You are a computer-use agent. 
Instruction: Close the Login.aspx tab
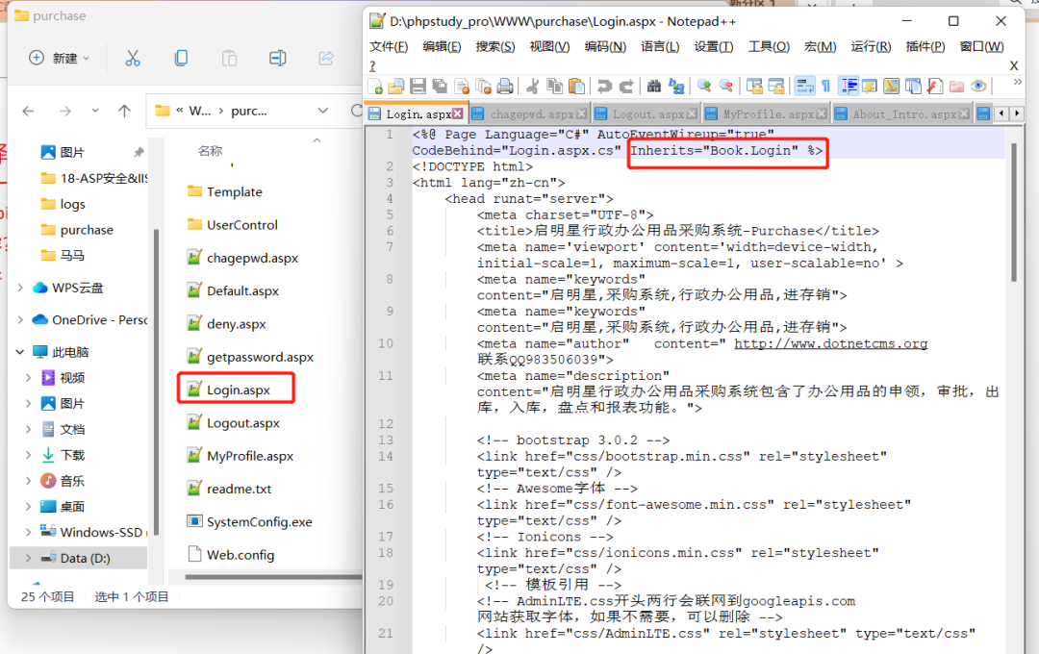(x=457, y=114)
